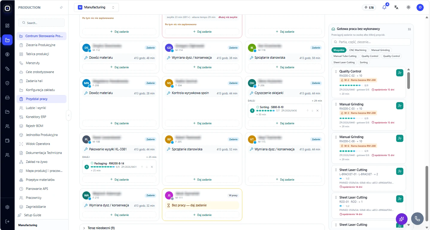Click the wallet icon in left rail
Viewport: 430px width, 230px height.
(7, 140)
